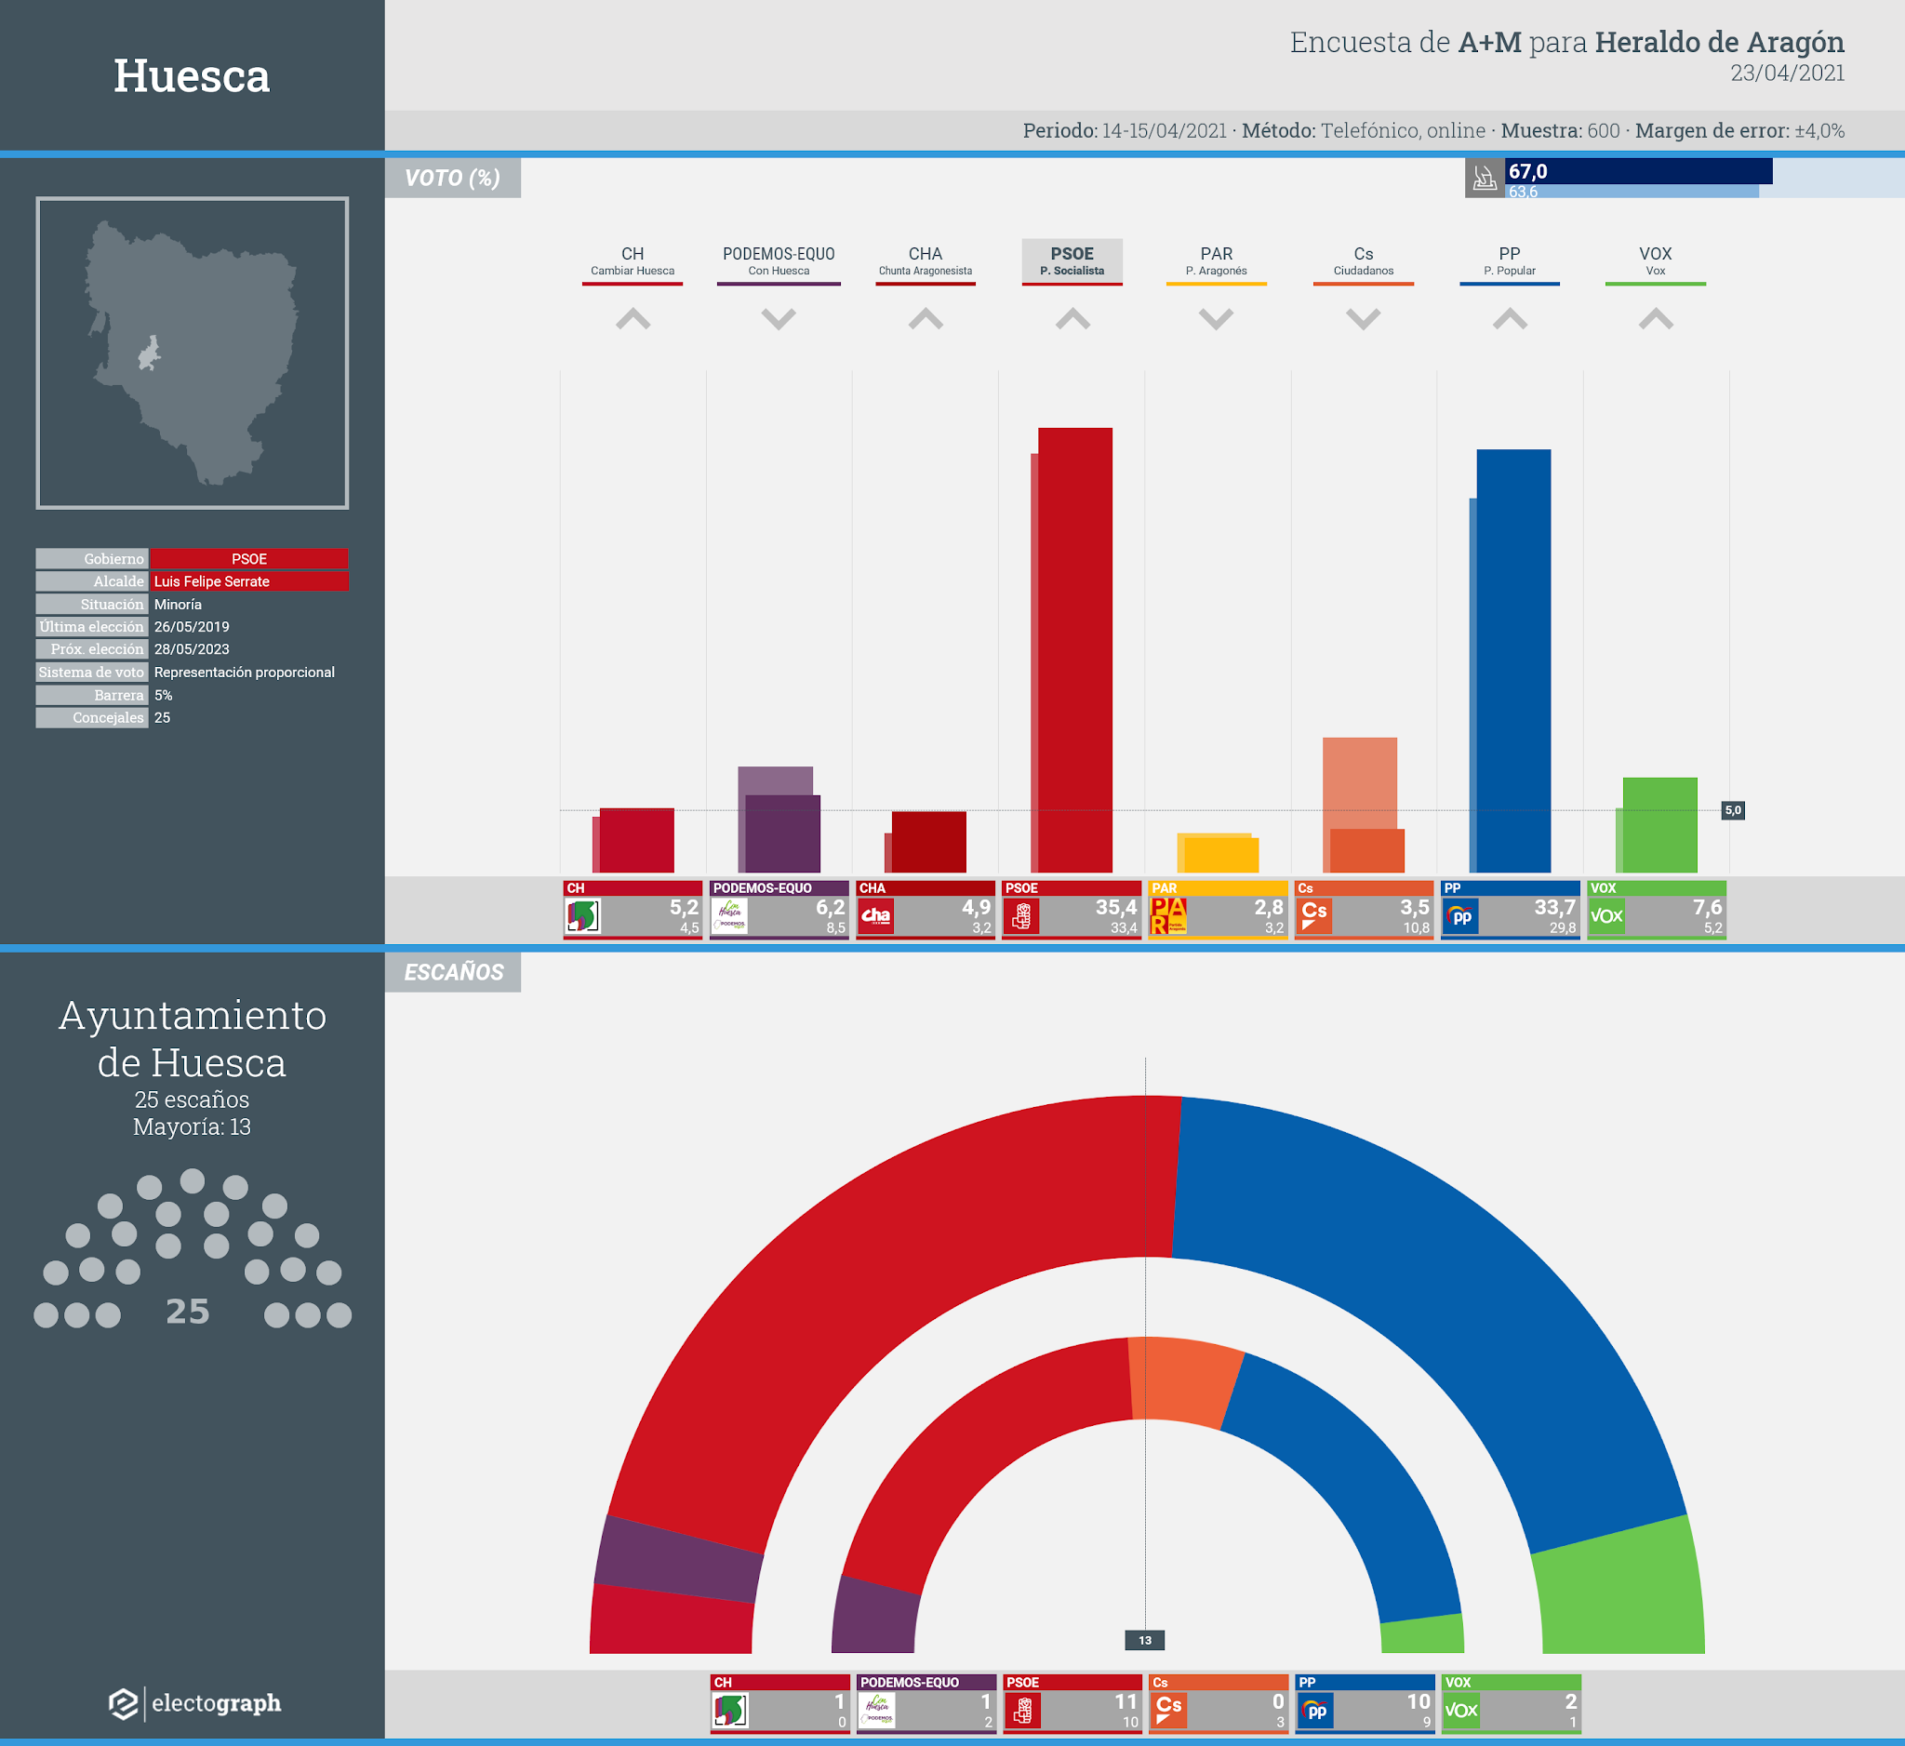Click the Podemos-Equo logo in seats row
The height and width of the screenshot is (1746, 1905).
point(877,1710)
